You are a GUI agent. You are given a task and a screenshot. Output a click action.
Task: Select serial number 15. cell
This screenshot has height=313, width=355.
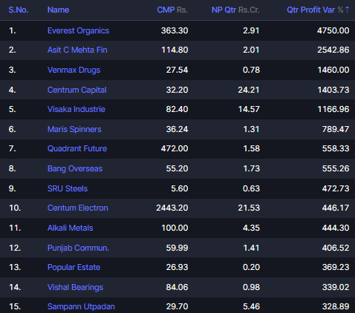[x=15, y=306]
